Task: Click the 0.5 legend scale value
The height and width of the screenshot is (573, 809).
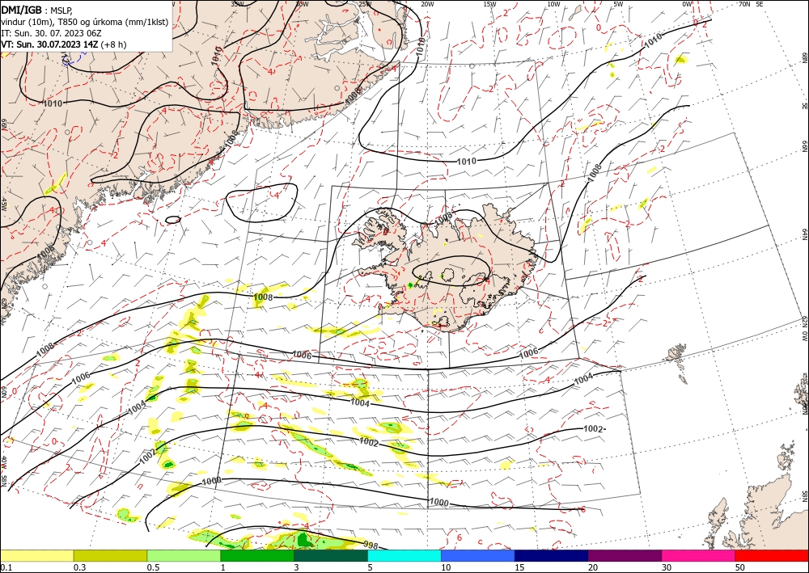Action: pyautogui.click(x=152, y=567)
